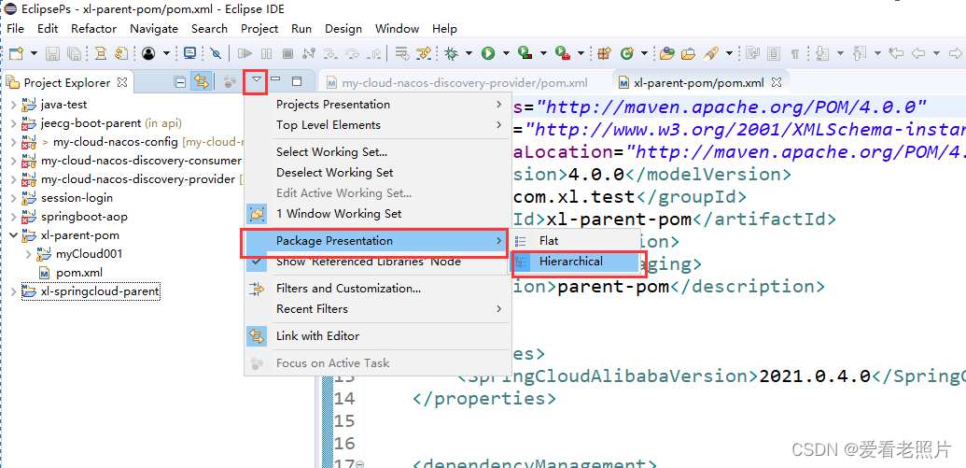
Task: Select Hierarchical package presentation
Action: pyautogui.click(x=577, y=262)
